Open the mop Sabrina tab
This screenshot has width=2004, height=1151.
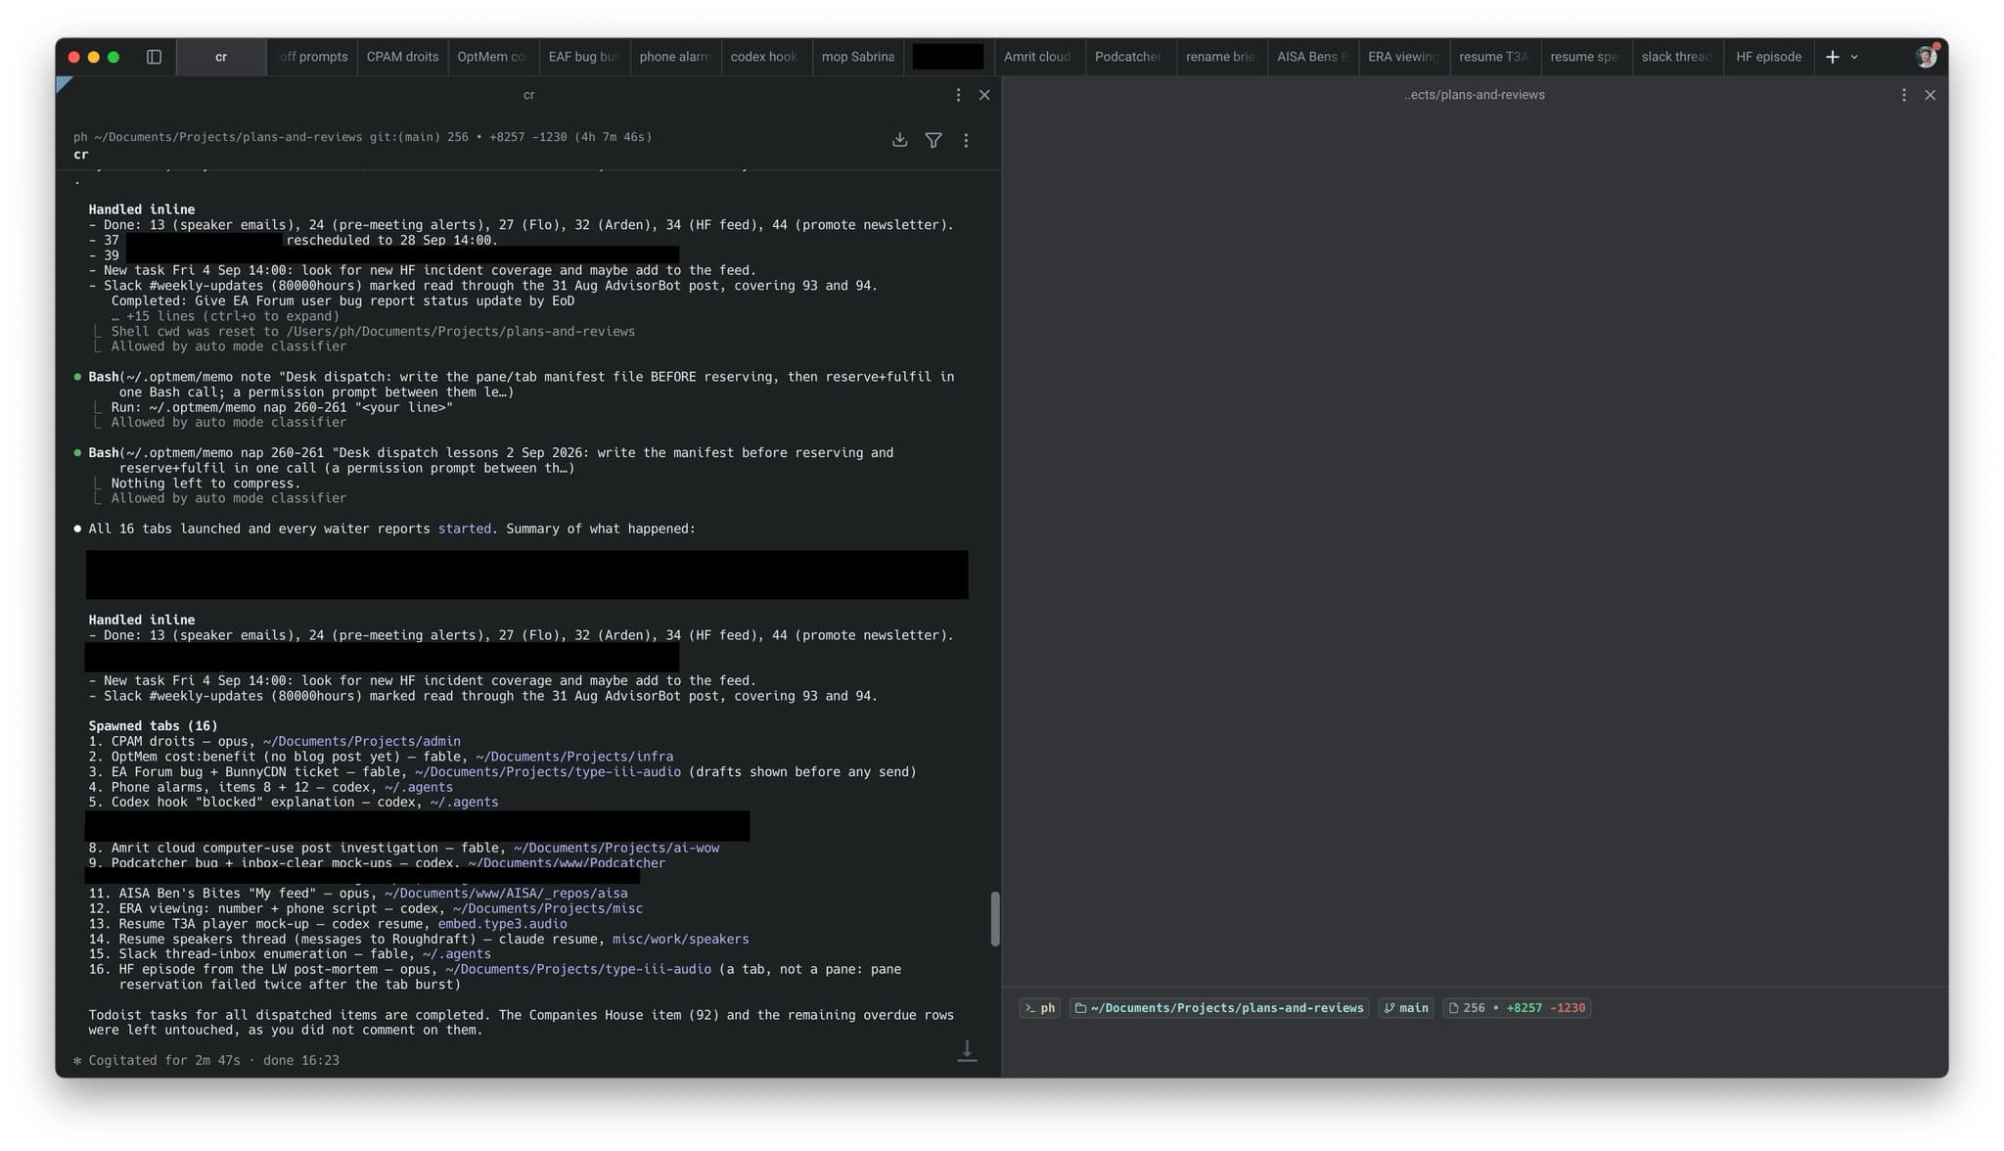pyautogui.click(x=857, y=57)
